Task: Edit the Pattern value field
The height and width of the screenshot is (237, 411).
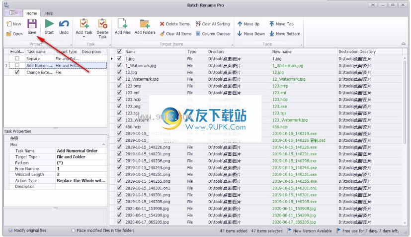Action: tap(81, 163)
